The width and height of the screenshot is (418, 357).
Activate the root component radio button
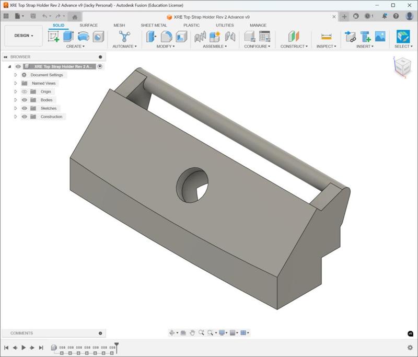pyautogui.click(x=100, y=66)
